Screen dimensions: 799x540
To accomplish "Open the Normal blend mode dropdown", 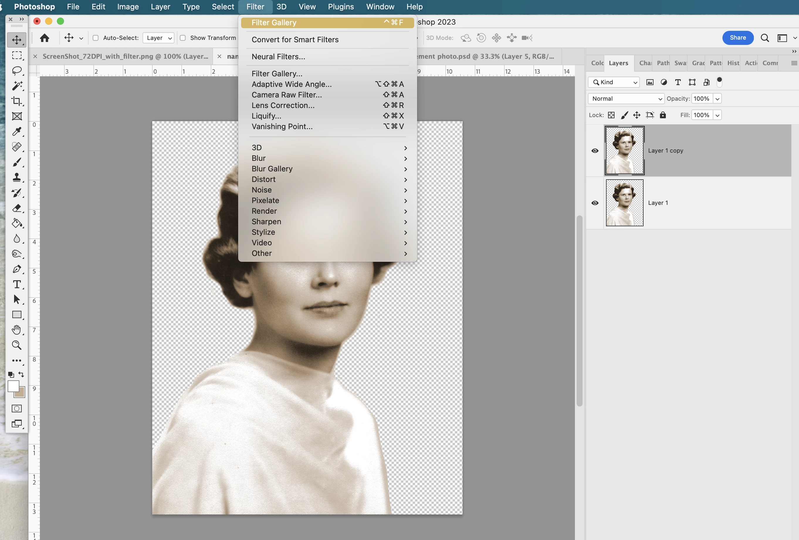I will click(626, 99).
